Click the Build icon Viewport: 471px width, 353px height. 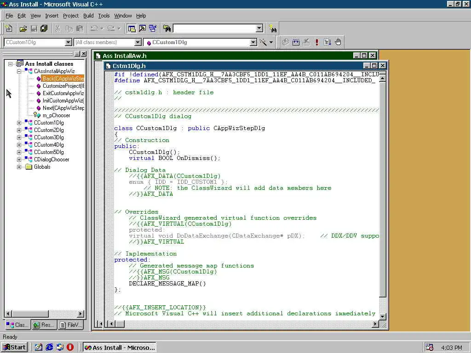[x=296, y=42]
